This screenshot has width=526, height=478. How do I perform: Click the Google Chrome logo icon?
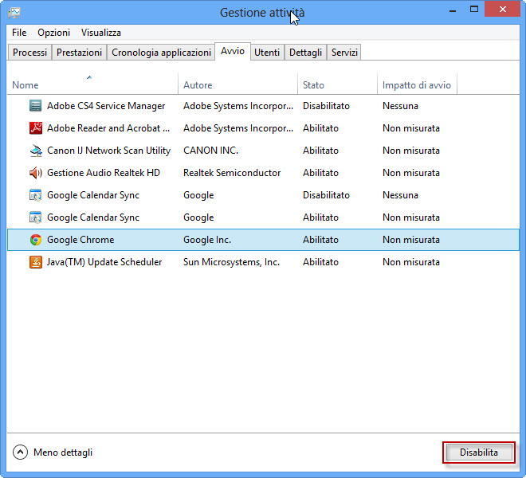36,240
